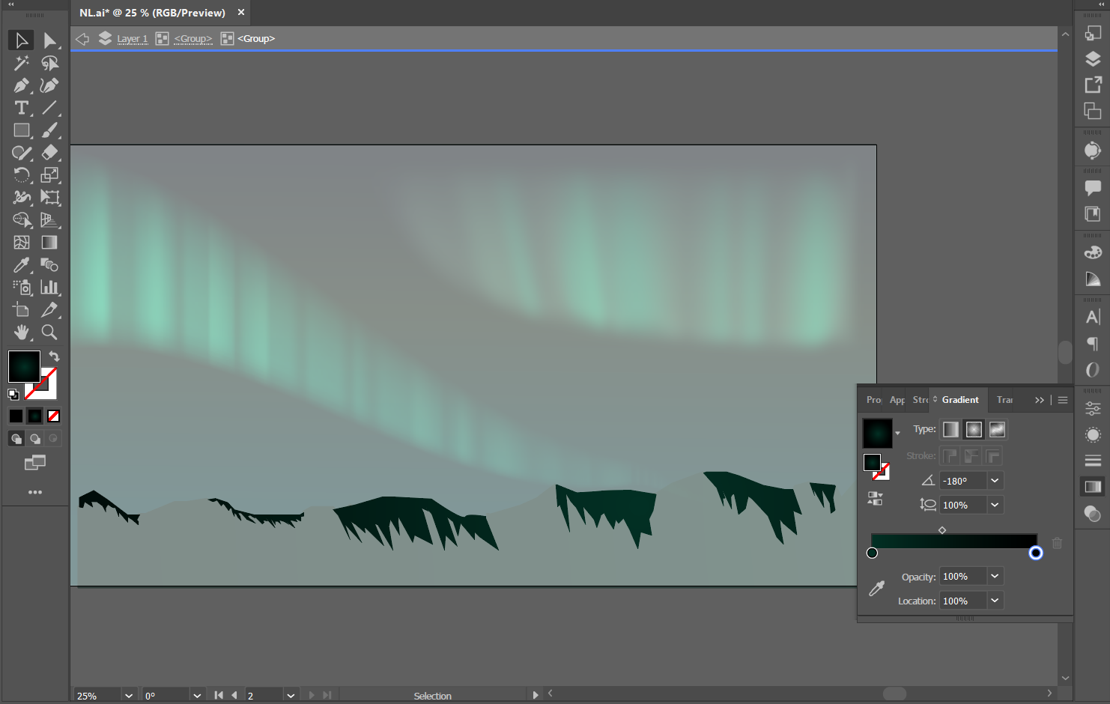Set apply-gradient mode in toolbar
This screenshot has height=704, width=1110.
pyautogui.click(x=35, y=416)
